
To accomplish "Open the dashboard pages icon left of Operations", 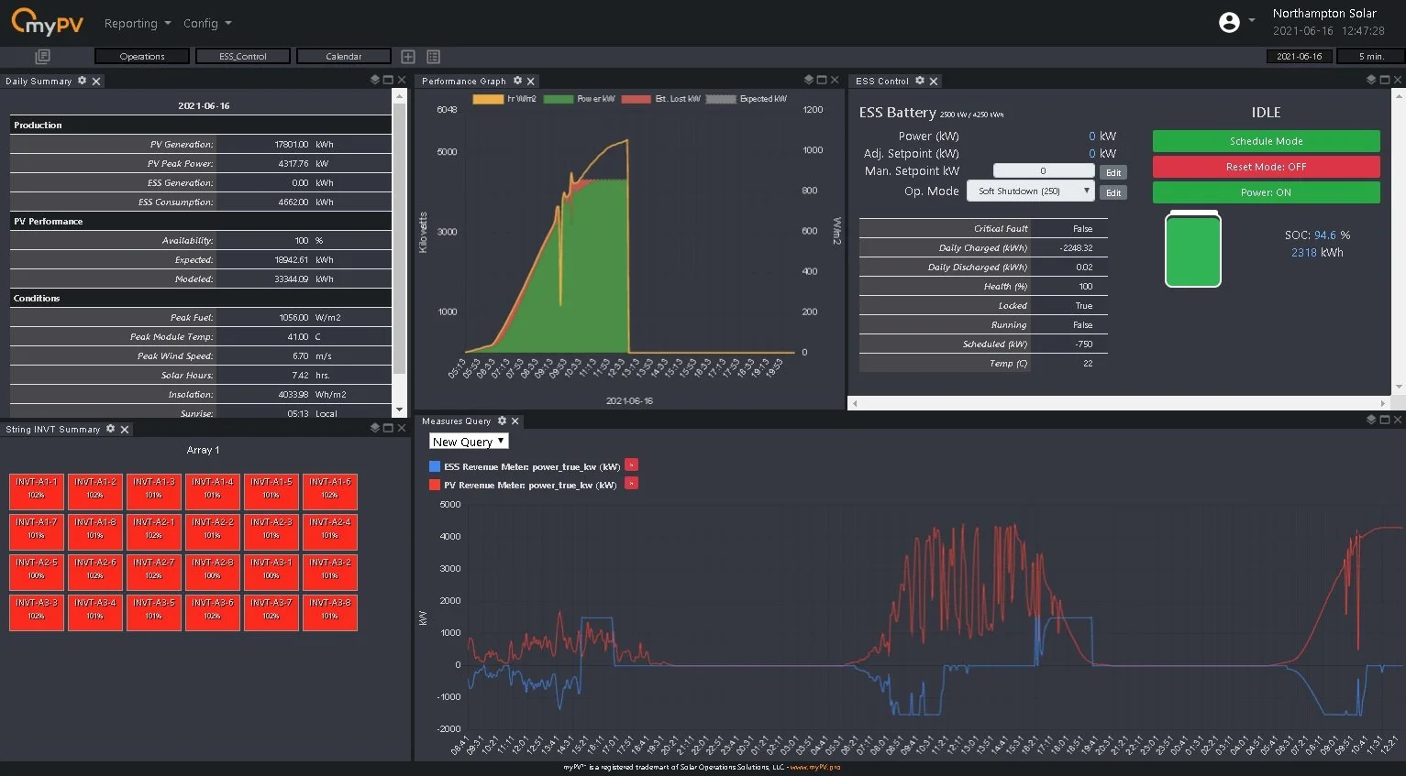I will click(42, 57).
